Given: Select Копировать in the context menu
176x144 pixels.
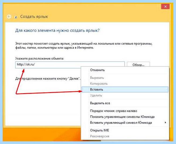Looking at the screenshot, I should click(125, 84).
